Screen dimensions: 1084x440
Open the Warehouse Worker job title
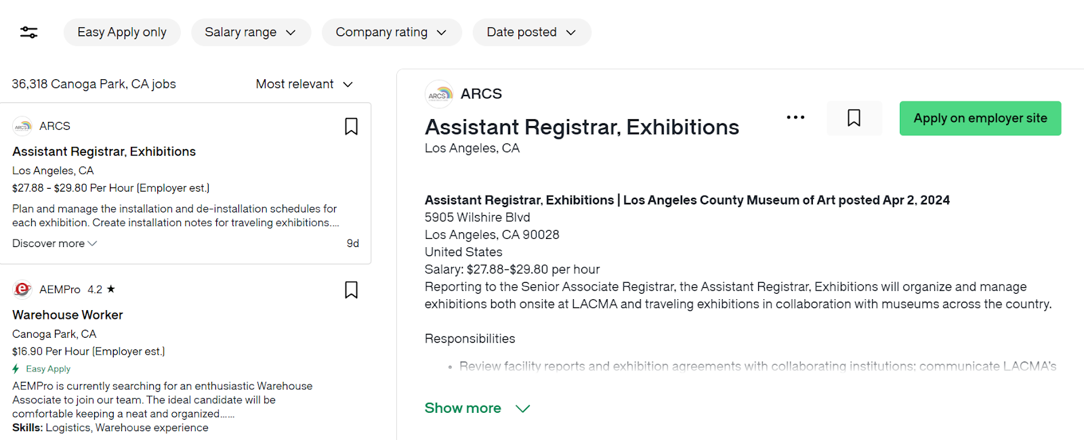point(68,315)
